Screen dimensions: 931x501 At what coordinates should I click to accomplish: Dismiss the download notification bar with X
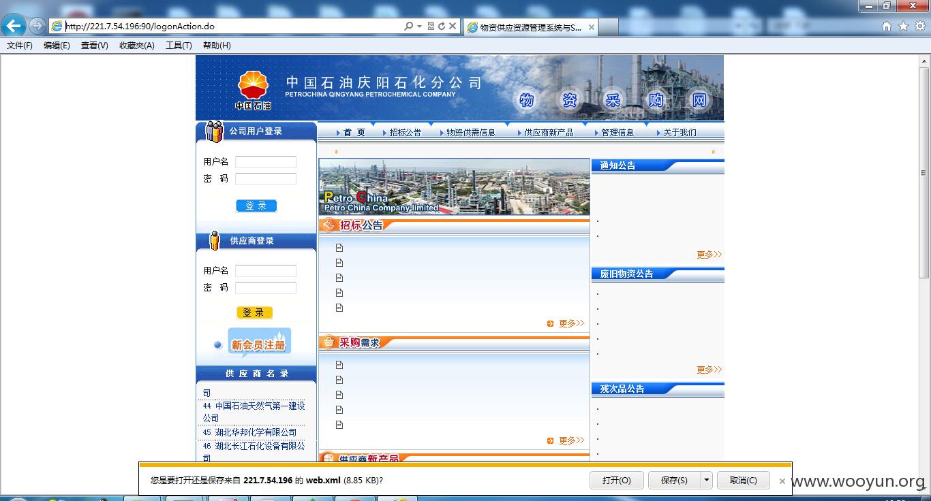782,481
